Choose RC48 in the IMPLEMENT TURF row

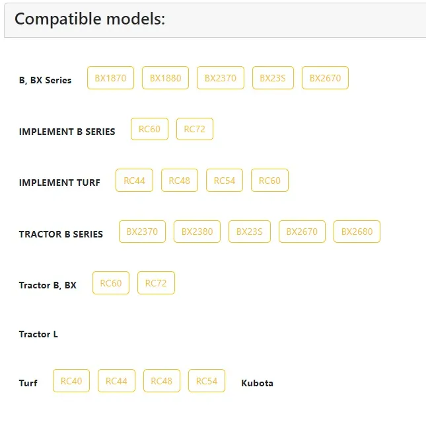180,181
